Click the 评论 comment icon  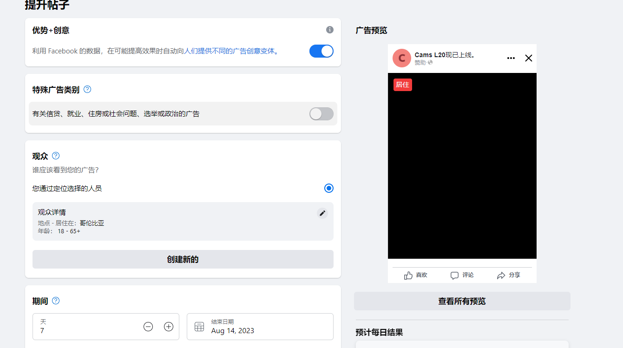coord(454,276)
